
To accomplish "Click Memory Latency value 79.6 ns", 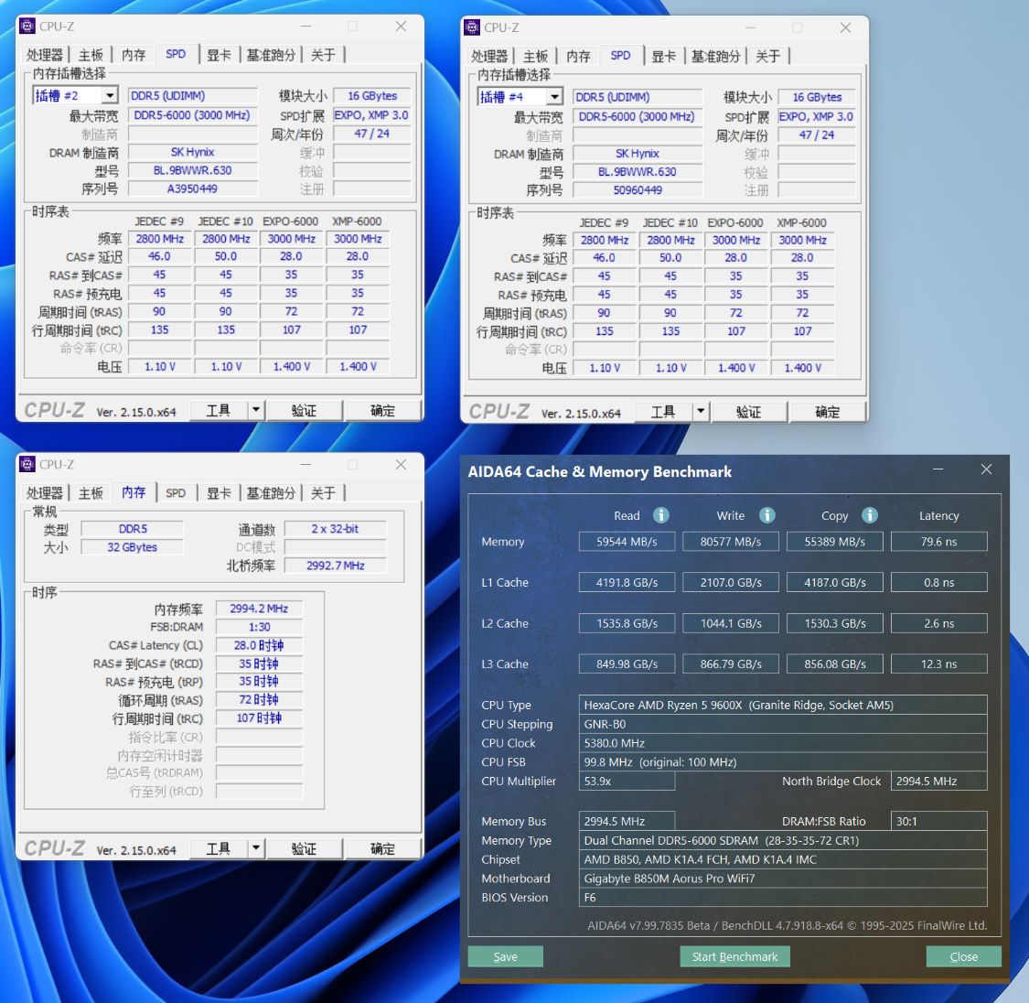I will (938, 542).
